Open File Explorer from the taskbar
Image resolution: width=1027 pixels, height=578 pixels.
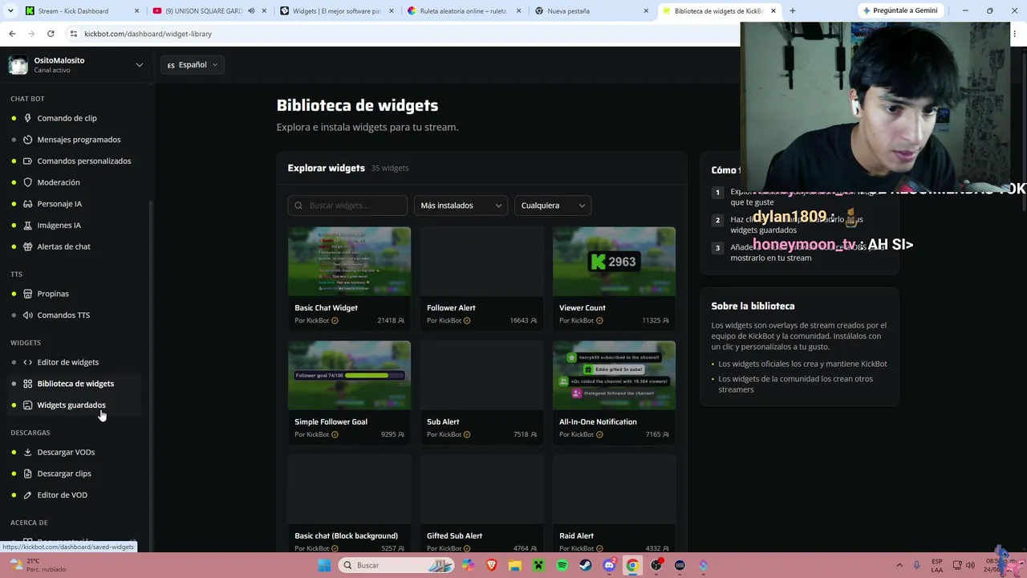pos(514,565)
